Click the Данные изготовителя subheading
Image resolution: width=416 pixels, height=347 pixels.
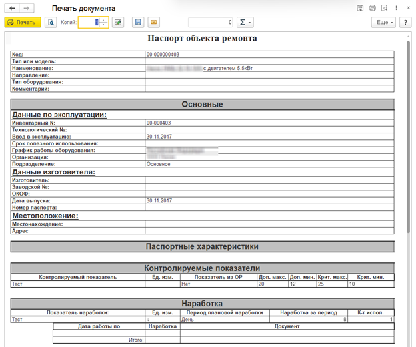54,172
